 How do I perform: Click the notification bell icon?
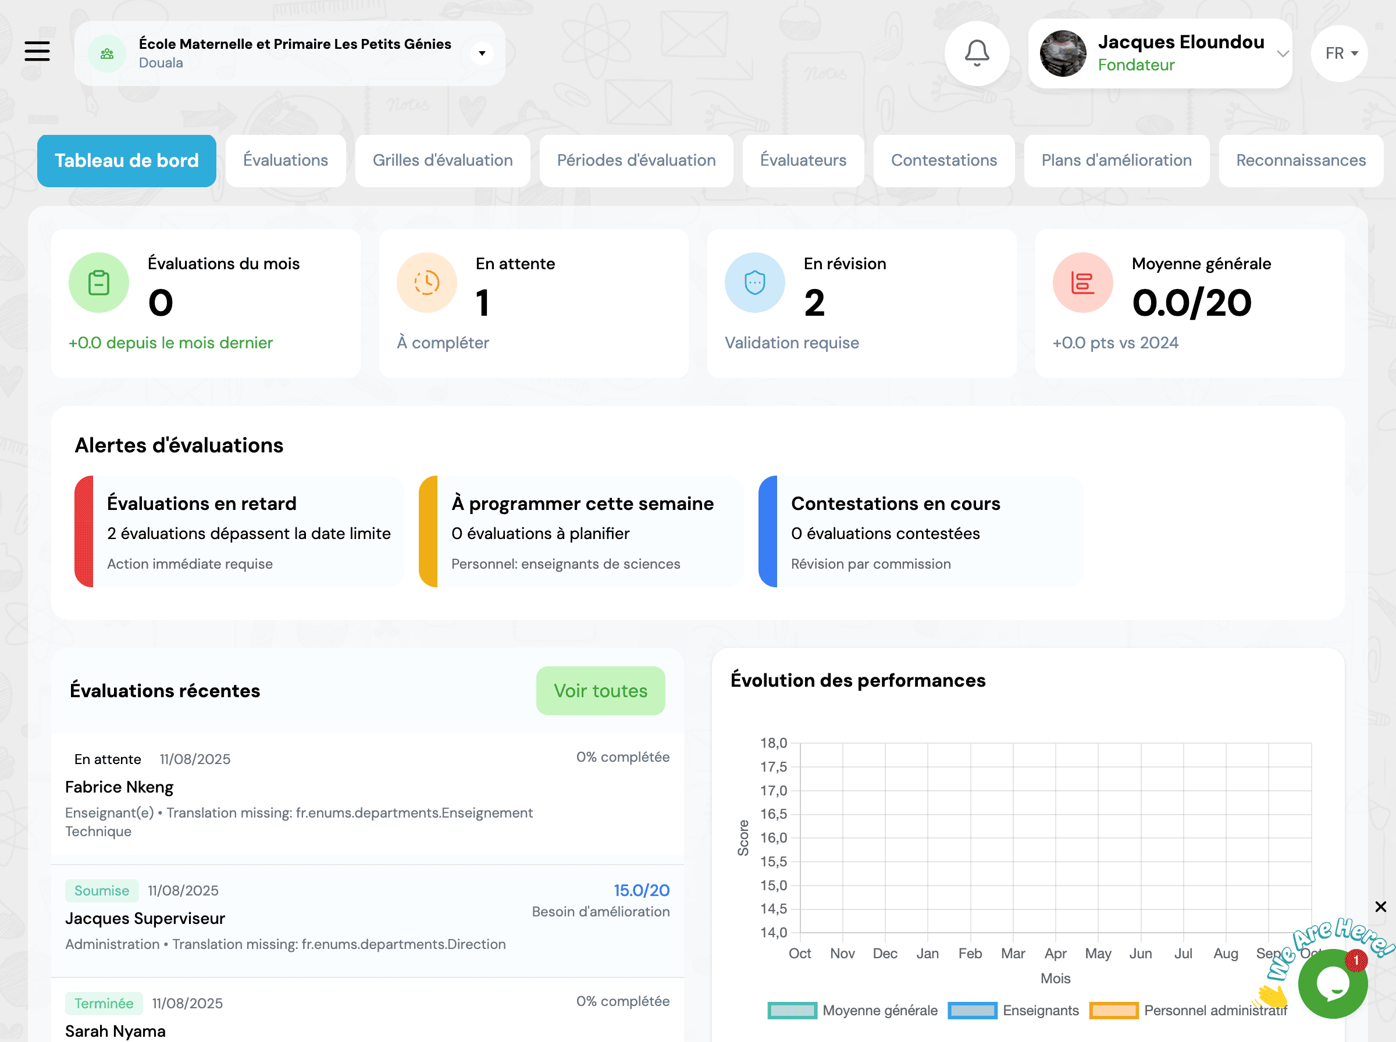tap(977, 53)
